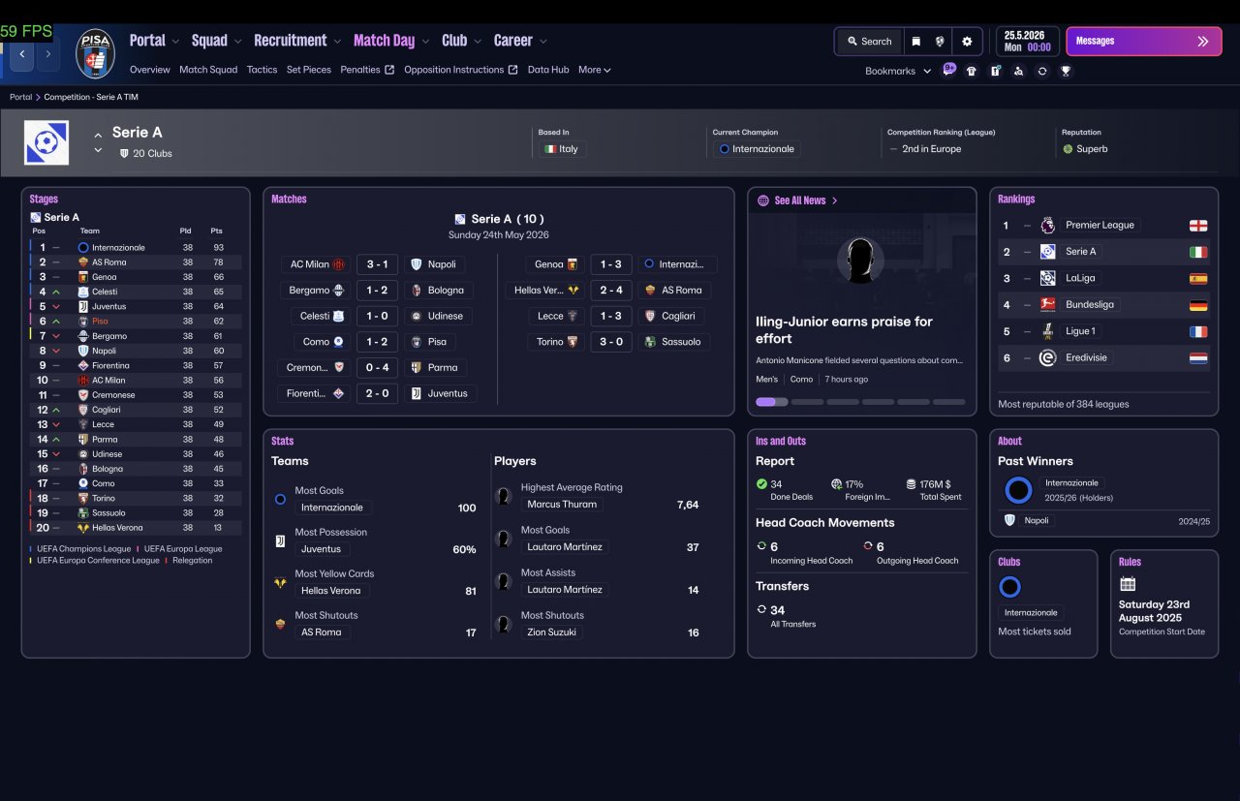Click the circular arrows bookmark icon
Image resolution: width=1240 pixels, height=801 pixels.
pos(1041,71)
